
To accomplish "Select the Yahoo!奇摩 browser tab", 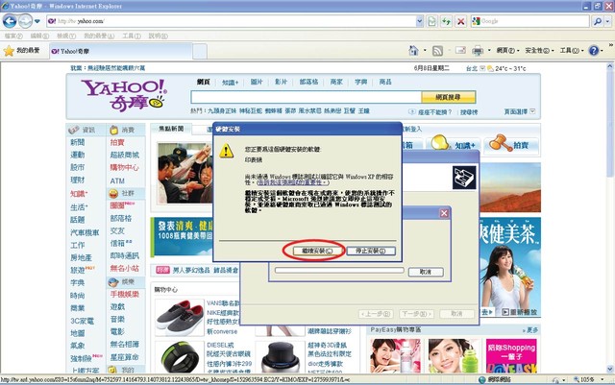I will pos(121,51).
